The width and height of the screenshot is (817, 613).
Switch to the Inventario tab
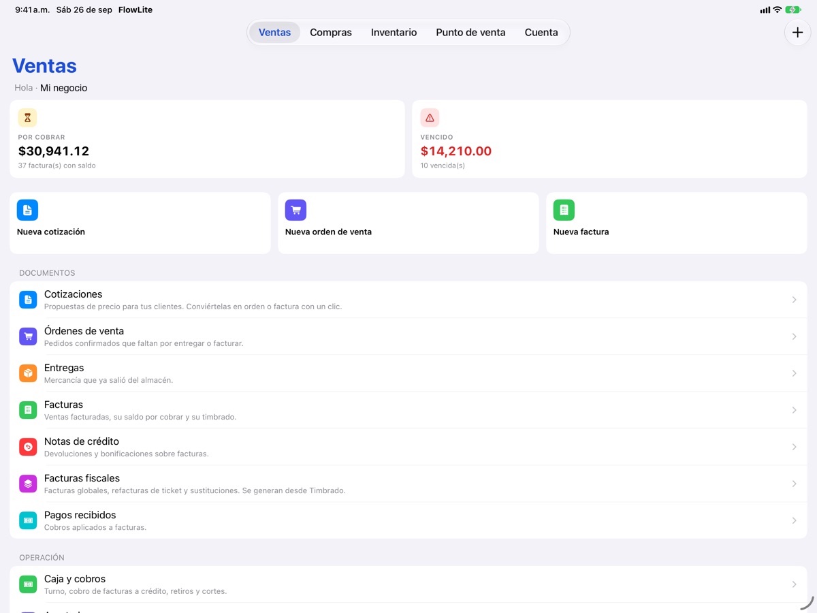click(394, 32)
